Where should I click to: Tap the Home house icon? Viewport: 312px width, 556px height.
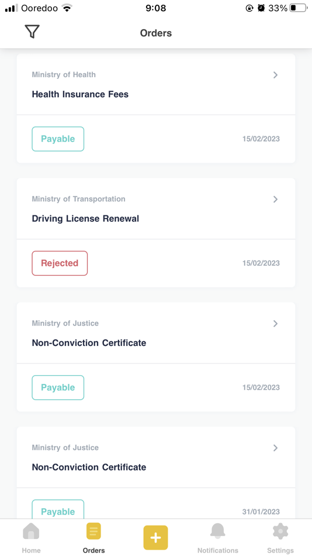click(x=31, y=531)
